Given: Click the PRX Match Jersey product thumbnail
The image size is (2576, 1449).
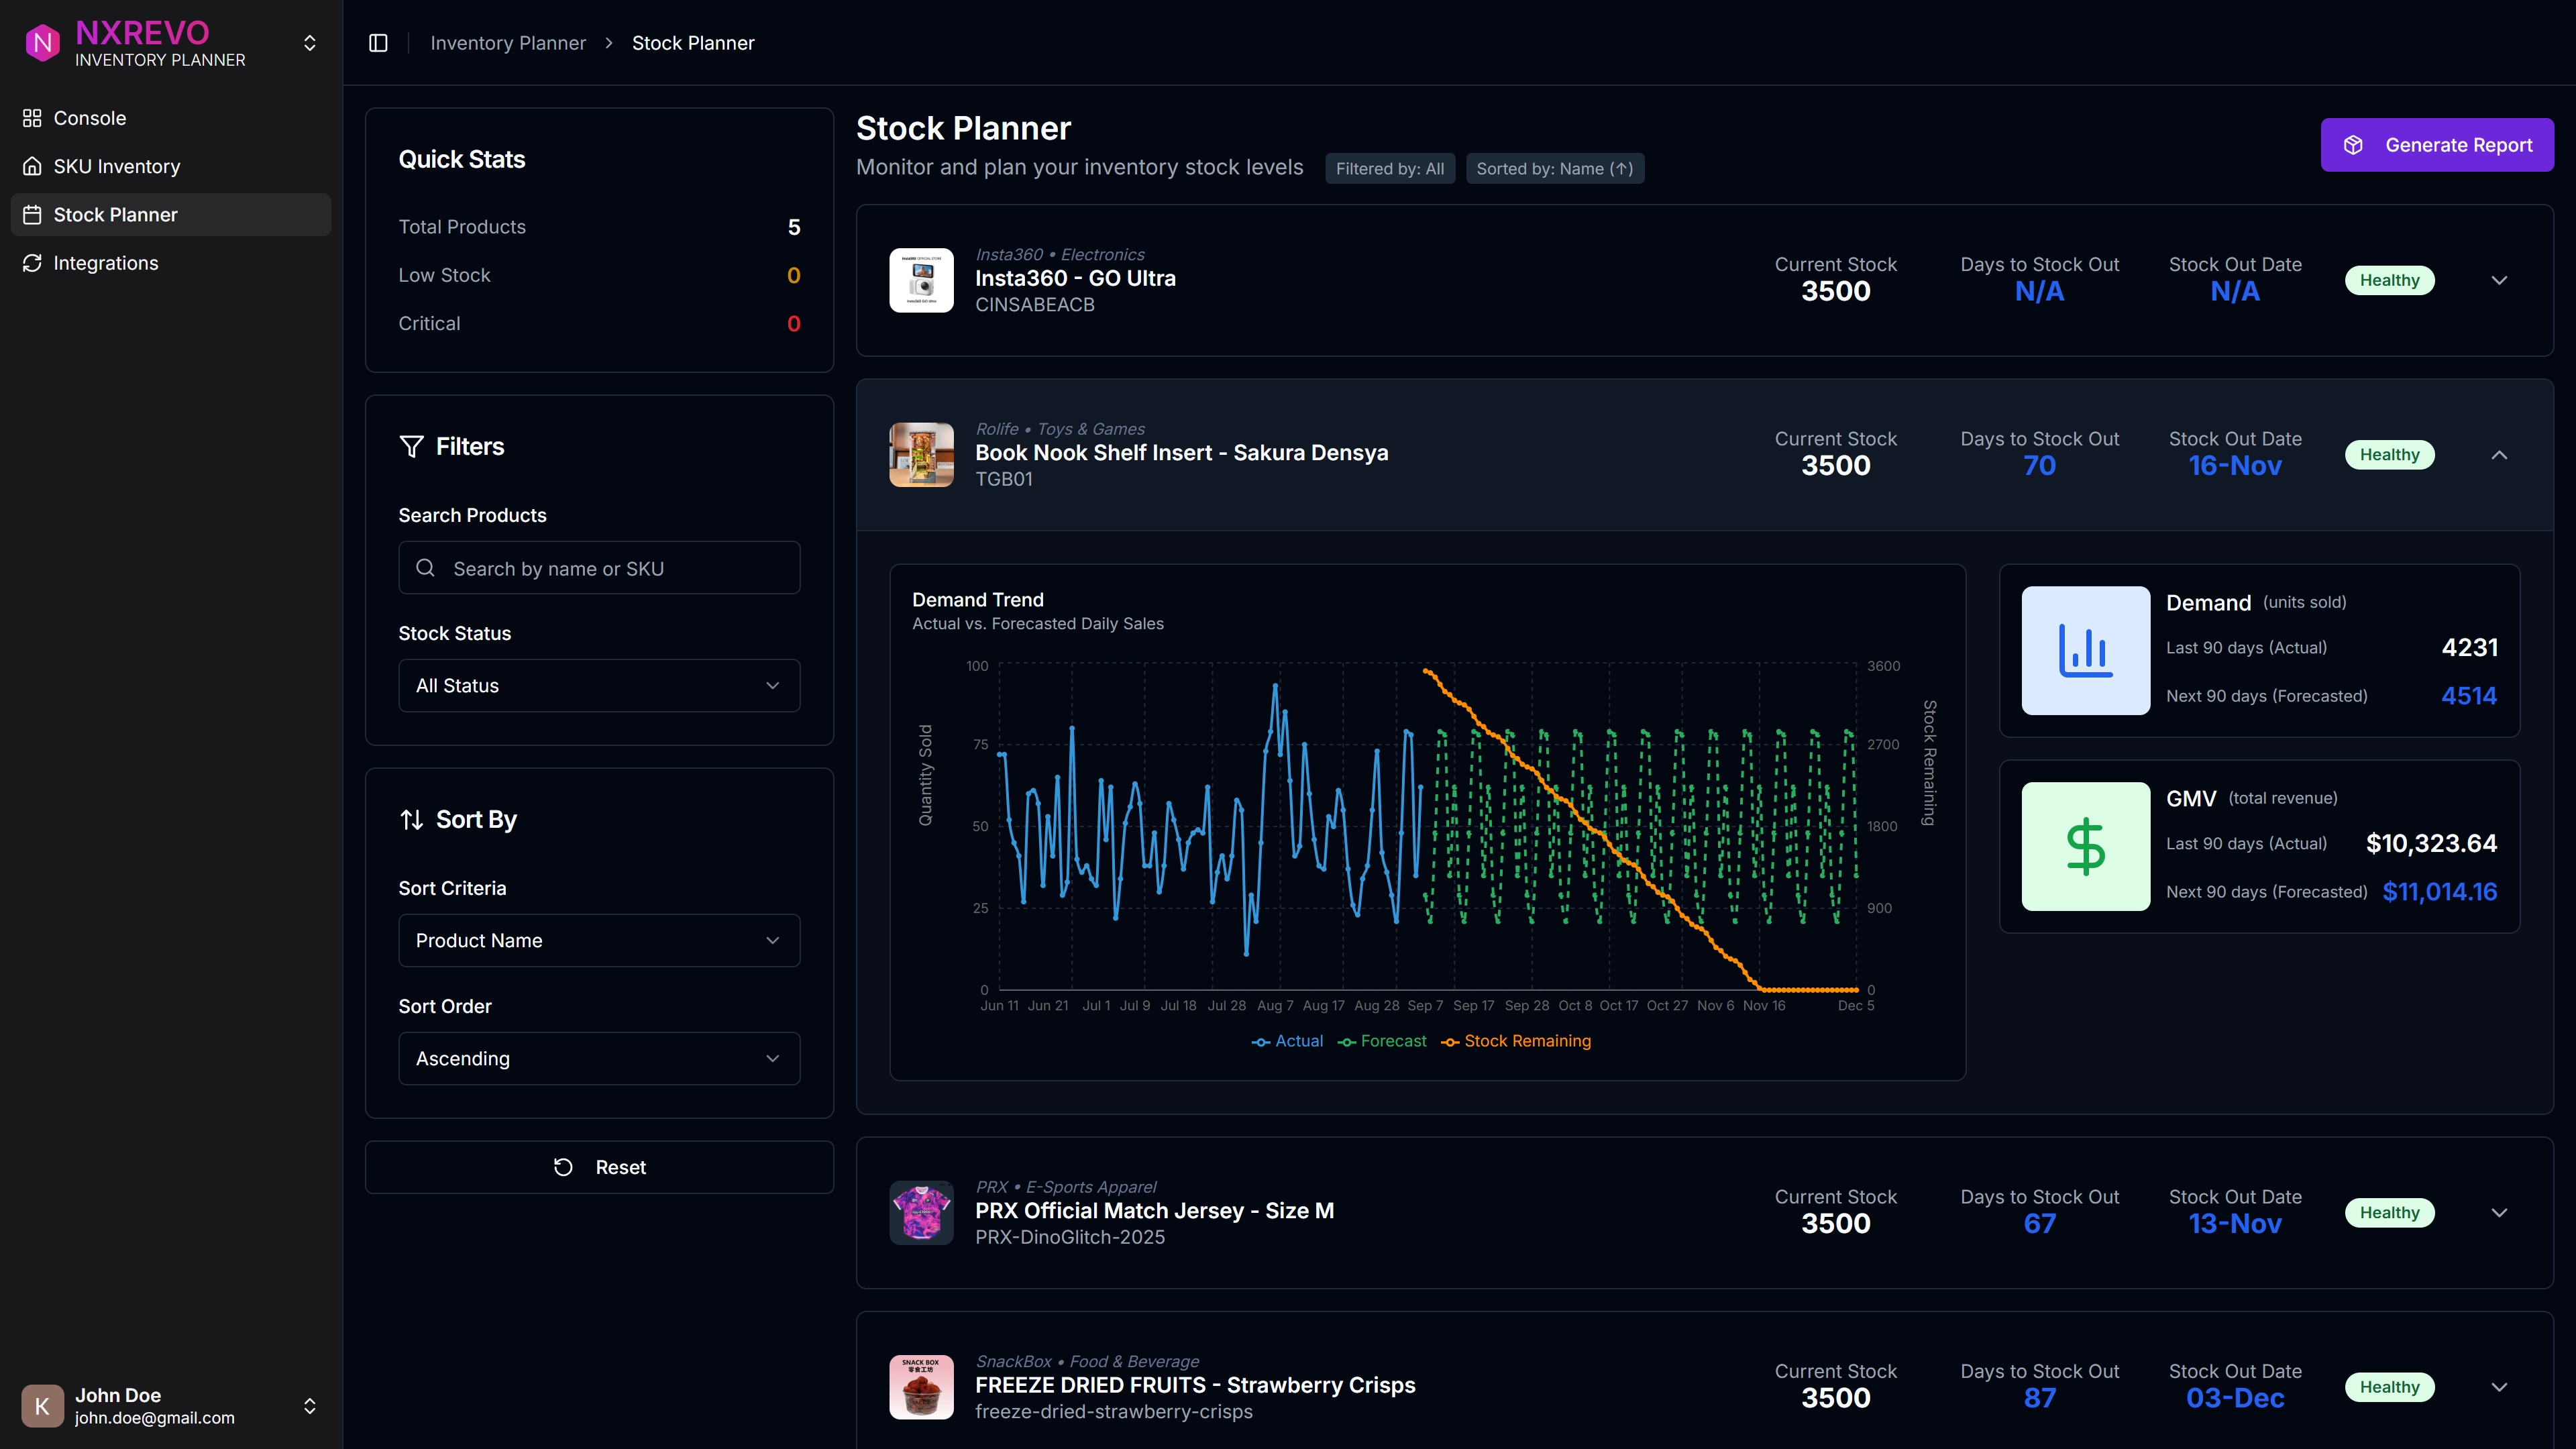Looking at the screenshot, I should coord(921,1212).
